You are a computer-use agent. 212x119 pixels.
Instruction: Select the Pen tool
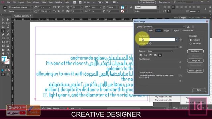[x=3, y=34]
